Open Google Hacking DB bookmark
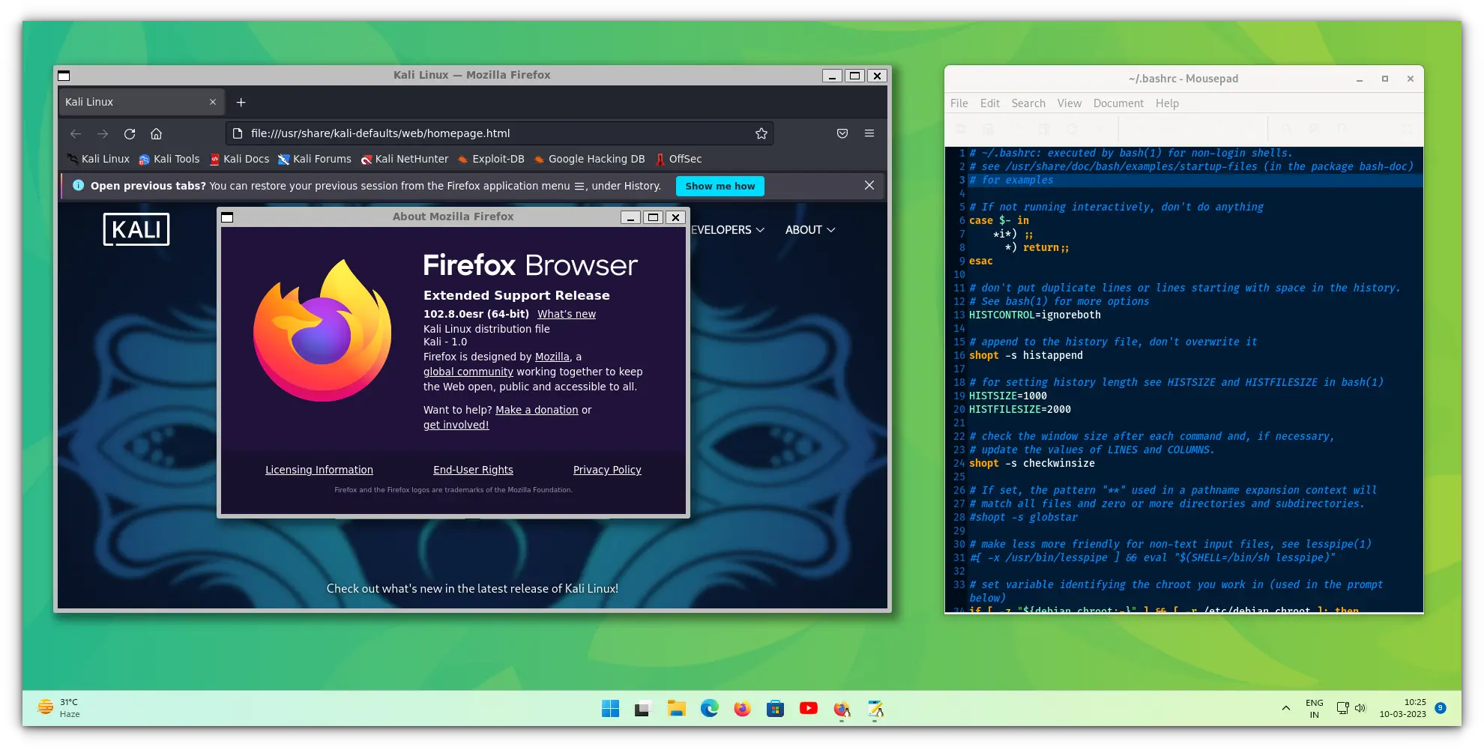The image size is (1484, 750). 589,159
